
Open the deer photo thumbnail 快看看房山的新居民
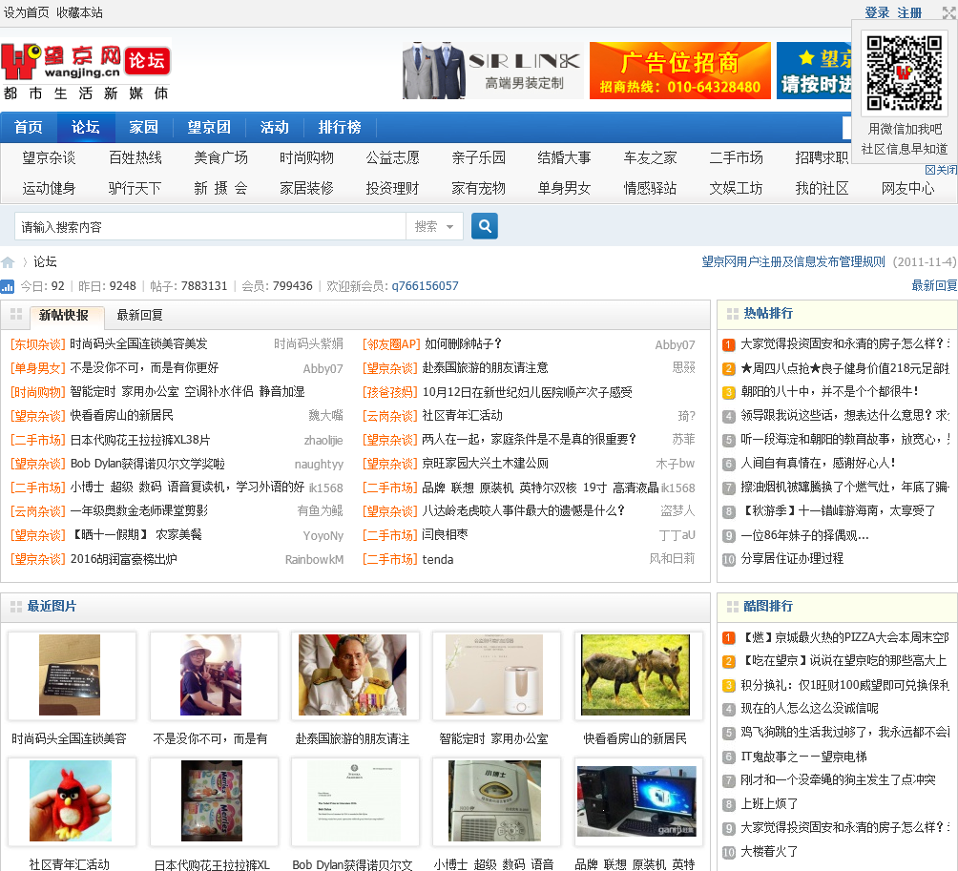coord(635,674)
